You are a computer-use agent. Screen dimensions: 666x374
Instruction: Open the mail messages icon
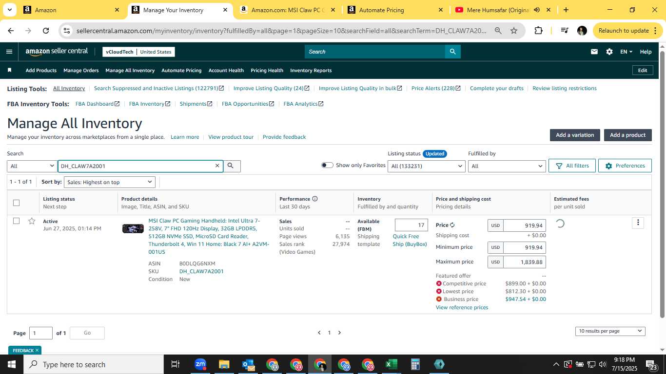tap(594, 52)
